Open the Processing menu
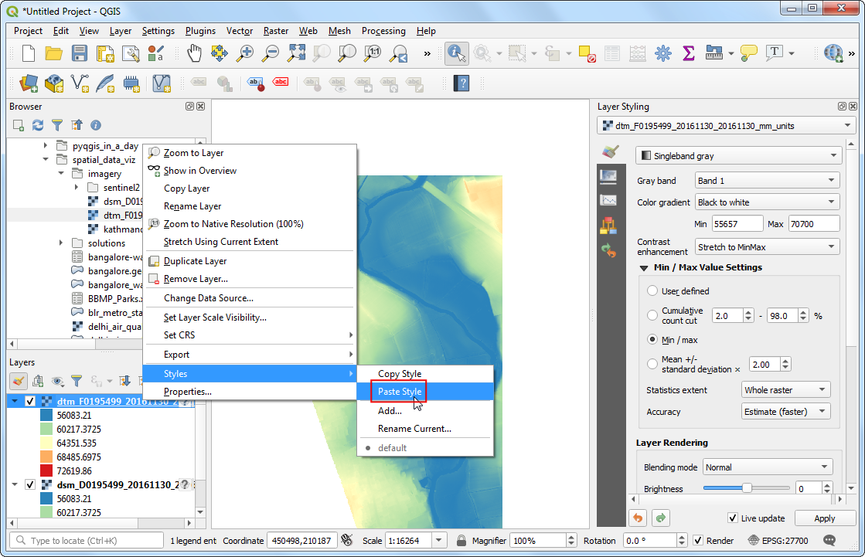The width and height of the screenshot is (865, 557). click(x=383, y=31)
